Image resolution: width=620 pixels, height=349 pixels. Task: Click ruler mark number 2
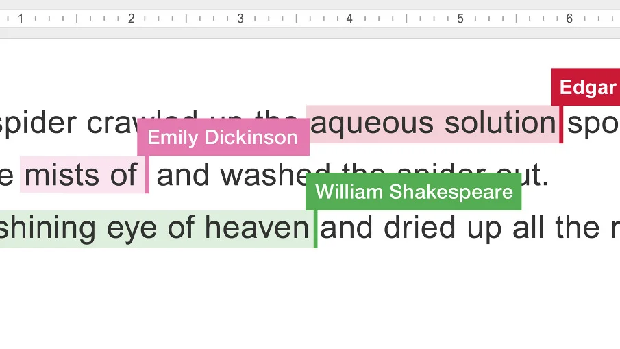pos(132,19)
